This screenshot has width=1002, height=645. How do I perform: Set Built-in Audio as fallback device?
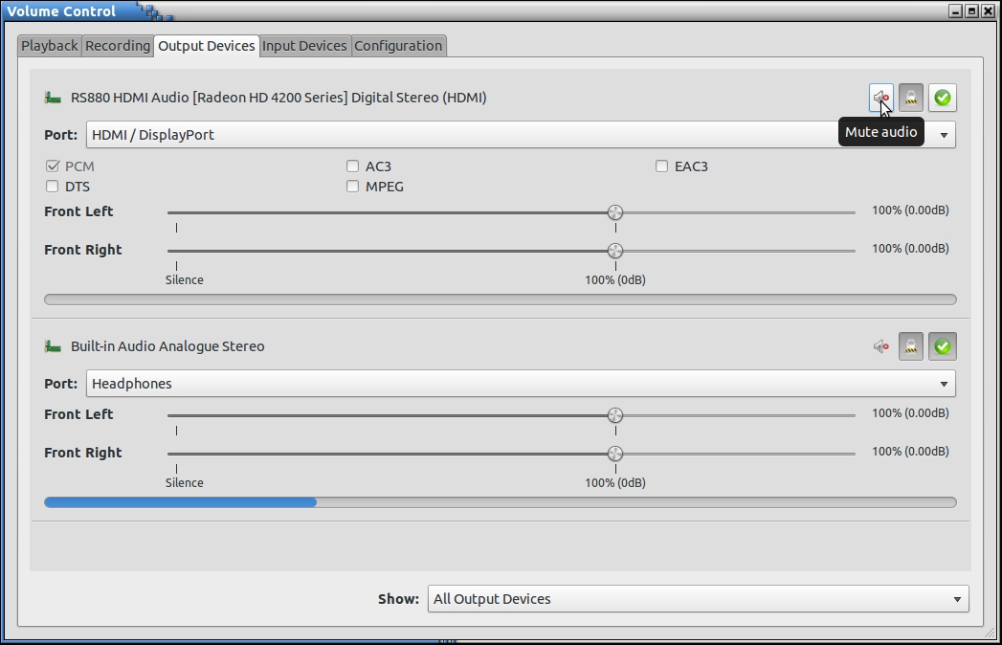[x=942, y=346]
